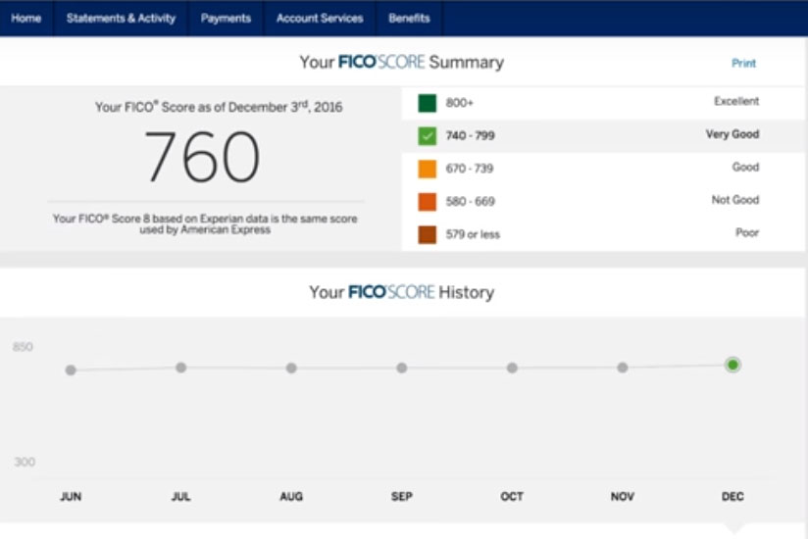This screenshot has width=808, height=539.
Task: Click the '740 - 799' range text
Action: (x=471, y=136)
